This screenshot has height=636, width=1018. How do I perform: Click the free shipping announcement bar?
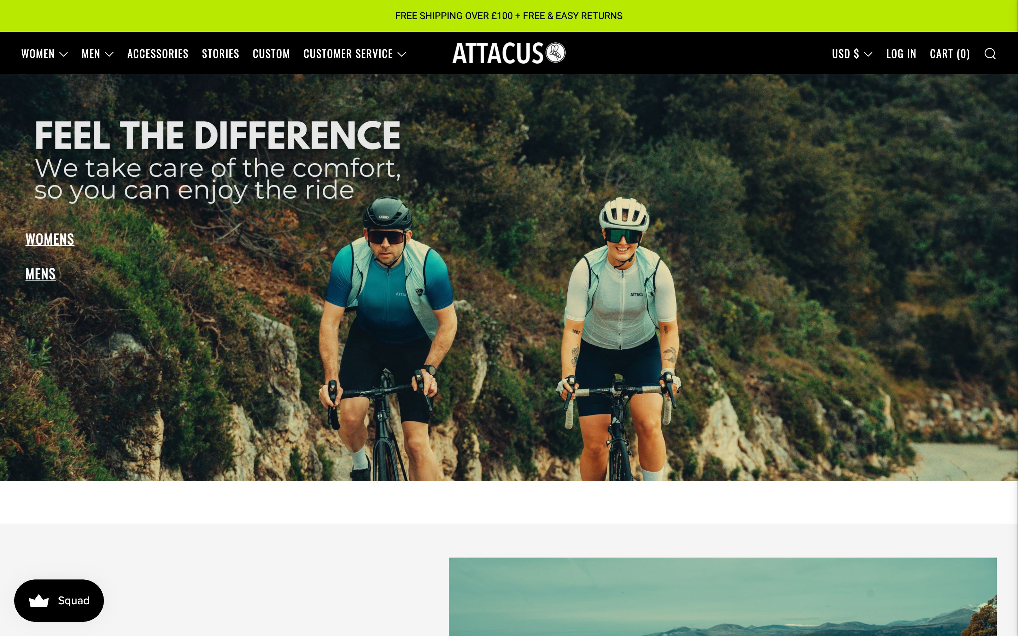[x=509, y=16]
